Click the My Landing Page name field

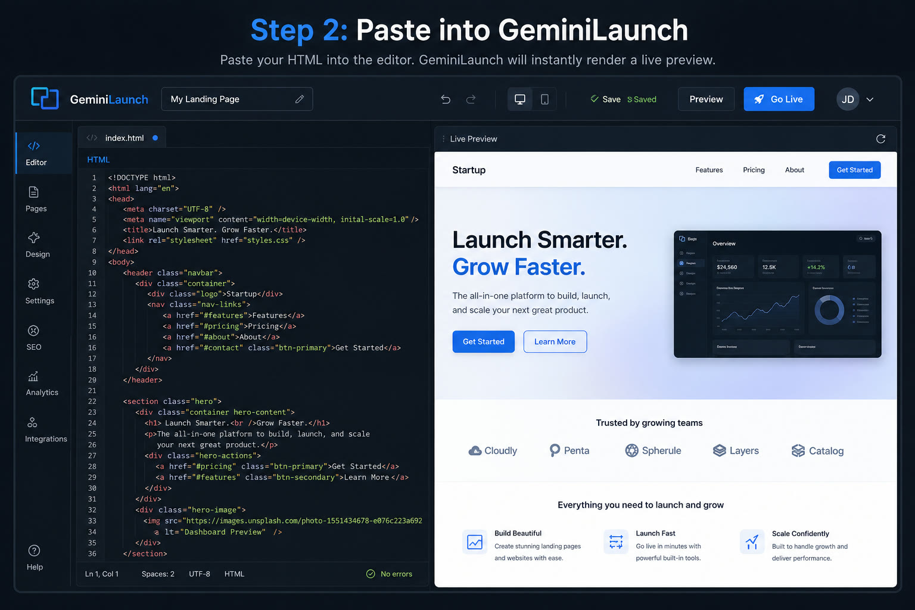(x=236, y=99)
